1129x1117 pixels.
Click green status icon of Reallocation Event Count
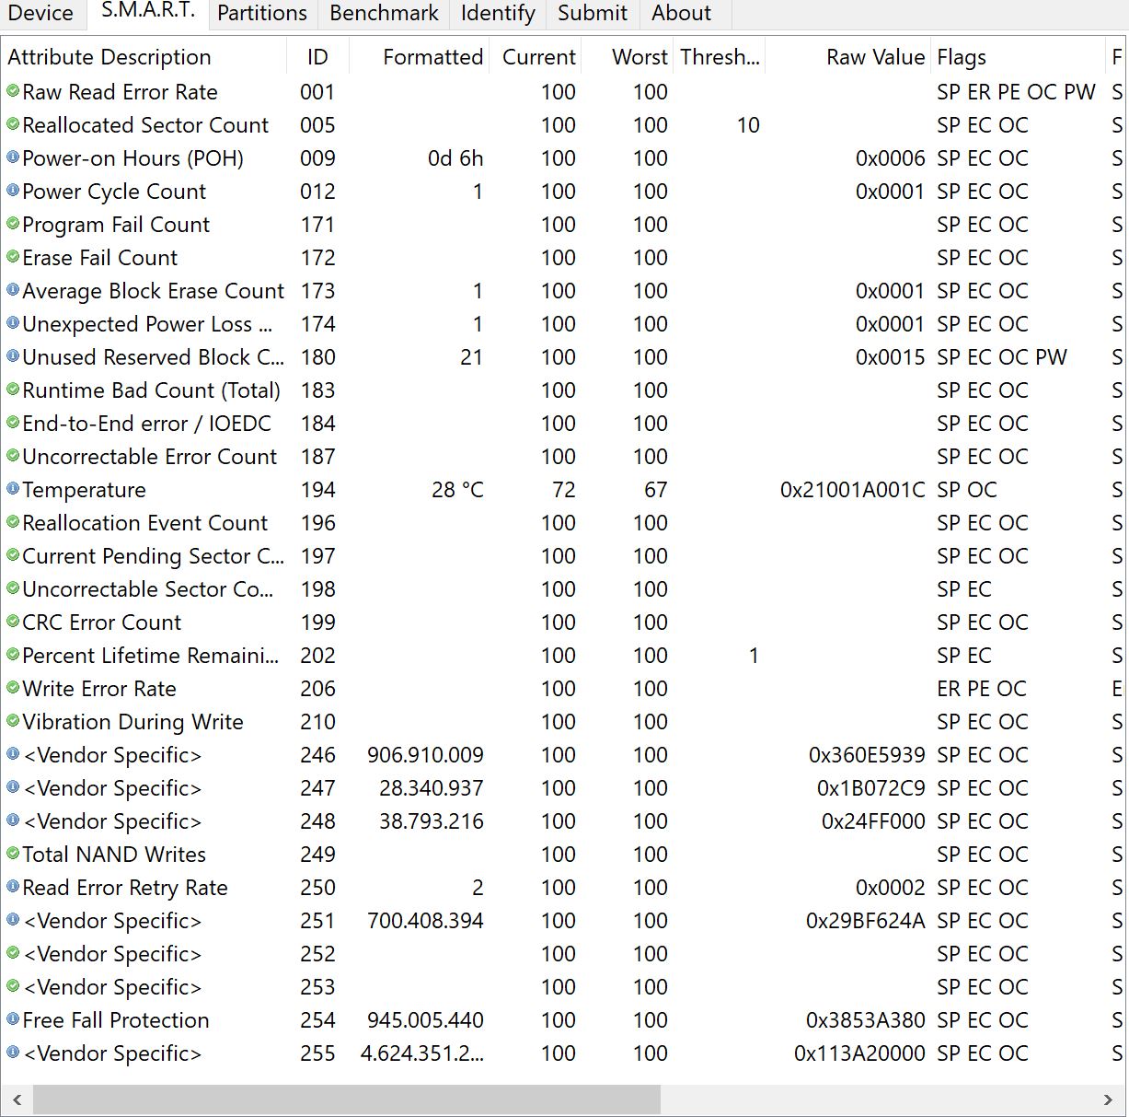click(13, 522)
